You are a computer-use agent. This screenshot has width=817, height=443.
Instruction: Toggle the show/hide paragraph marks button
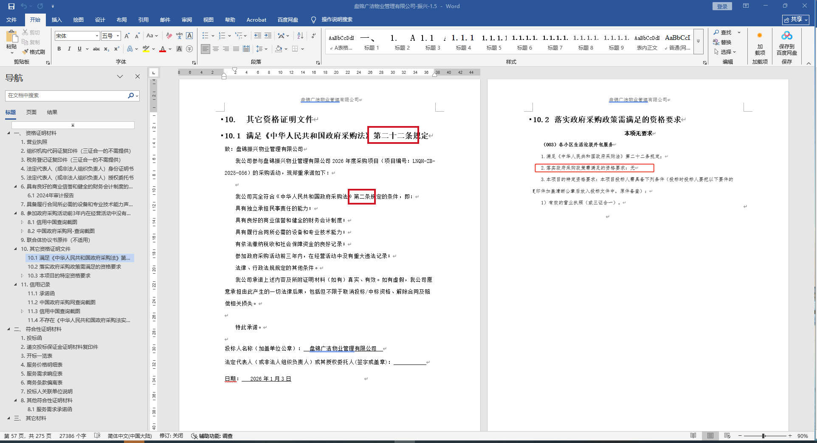pos(313,36)
